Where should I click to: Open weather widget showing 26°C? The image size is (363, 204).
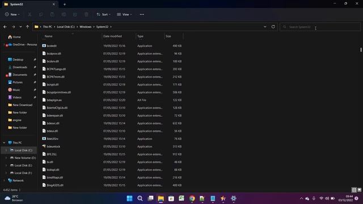[x=14, y=198]
